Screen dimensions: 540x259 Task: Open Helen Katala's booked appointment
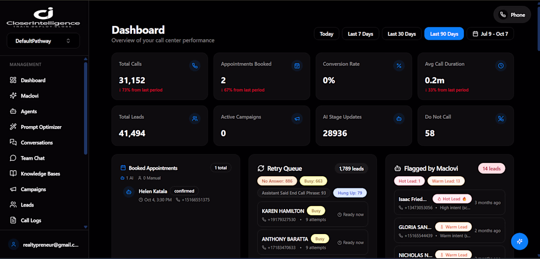[176, 195]
